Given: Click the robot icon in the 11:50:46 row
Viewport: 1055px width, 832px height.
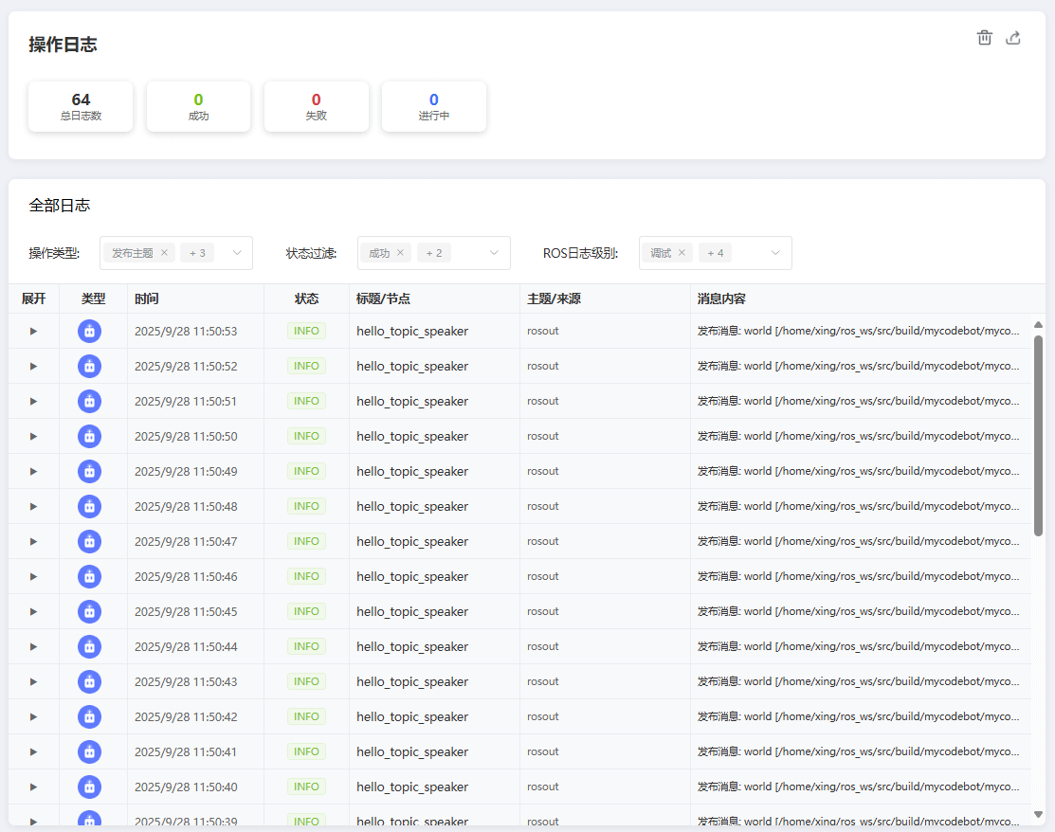Looking at the screenshot, I should (x=89, y=577).
